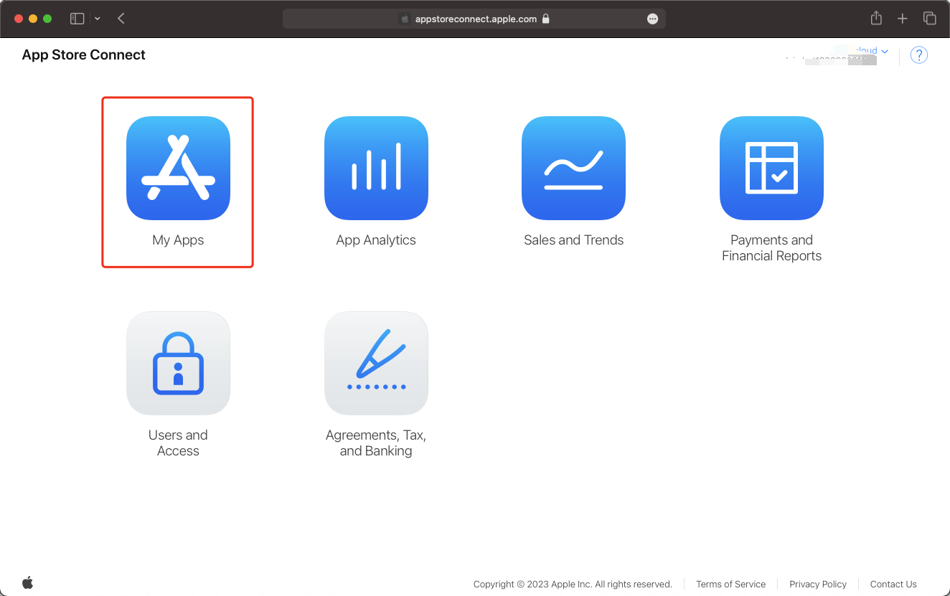Viewport: 950px width, 596px height.
Task: Click the Sales and Trends label
Action: tap(574, 240)
